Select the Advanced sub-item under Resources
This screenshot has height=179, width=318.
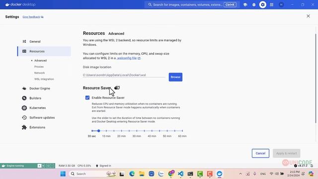pyautogui.click(x=40, y=61)
